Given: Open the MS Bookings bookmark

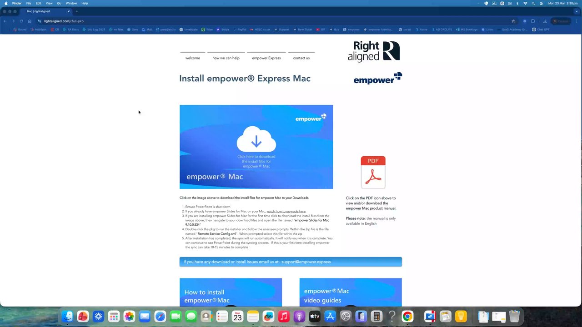Looking at the screenshot, I should pyautogui.click(x=467, y=30).
